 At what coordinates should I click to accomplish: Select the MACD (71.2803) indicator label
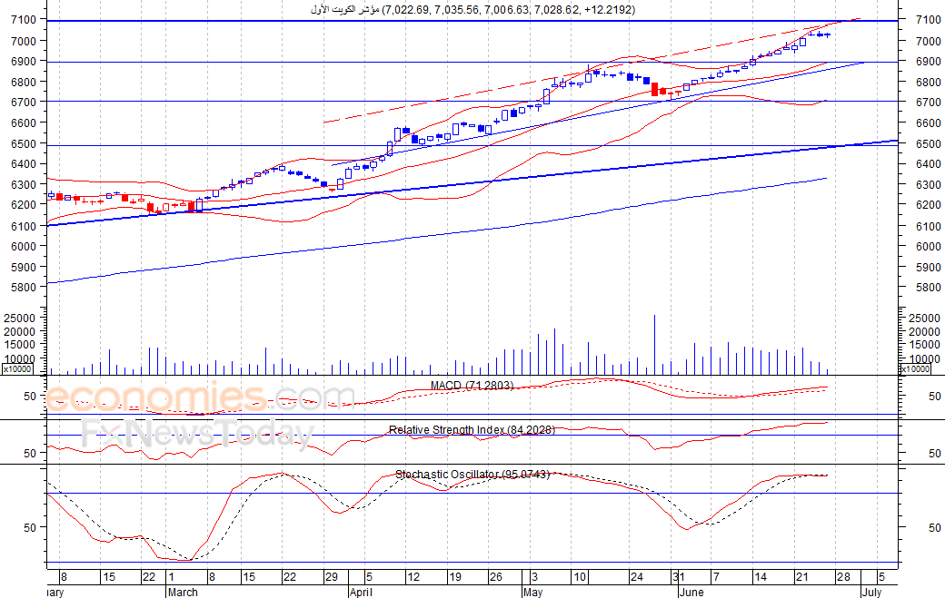[x=472, y=385]
